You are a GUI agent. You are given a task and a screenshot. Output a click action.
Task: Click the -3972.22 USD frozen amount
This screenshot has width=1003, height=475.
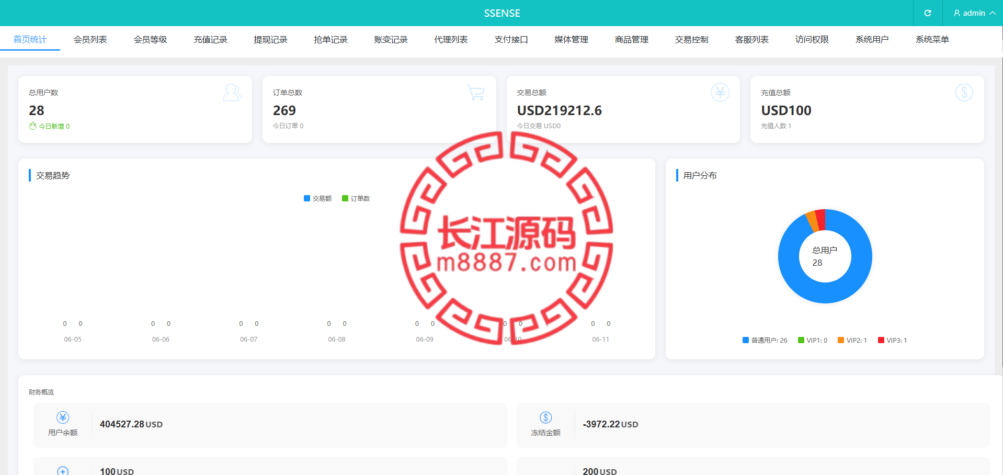[610, 424]
